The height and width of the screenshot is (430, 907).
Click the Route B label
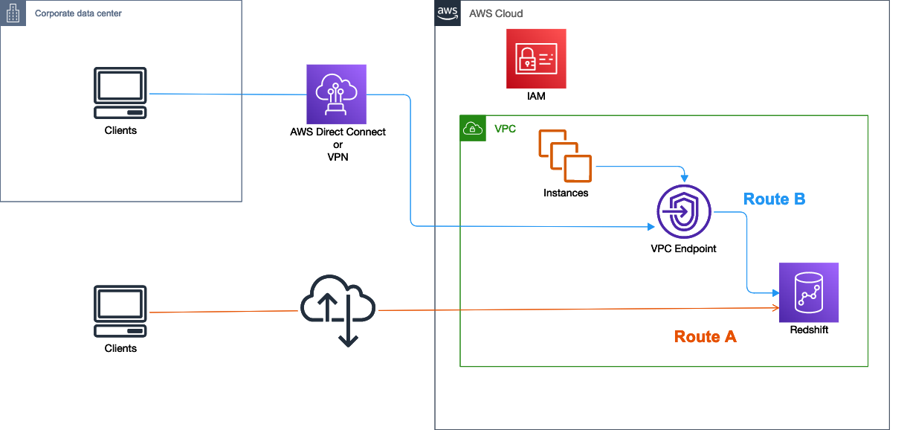coord(774,199)
